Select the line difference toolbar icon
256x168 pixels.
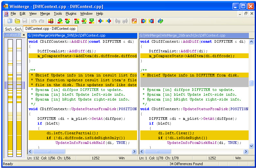click(x=51, y=21)
